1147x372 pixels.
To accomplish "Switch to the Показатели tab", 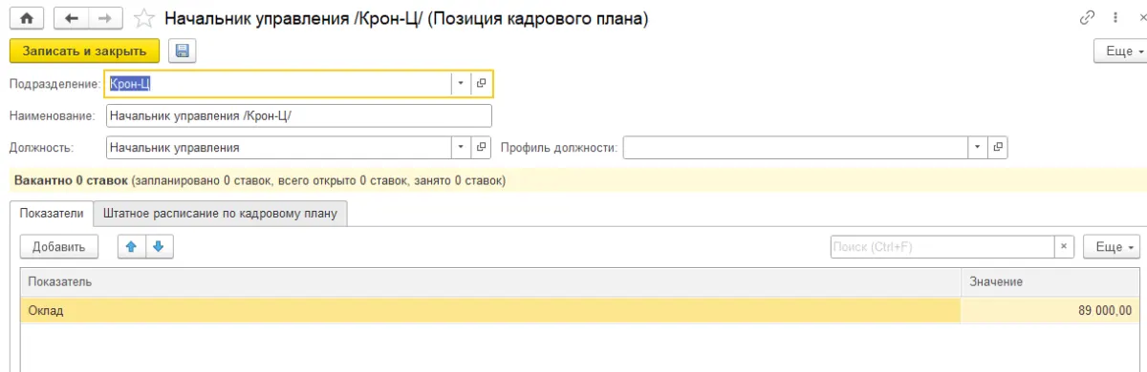I will click(x=51, y=213).
